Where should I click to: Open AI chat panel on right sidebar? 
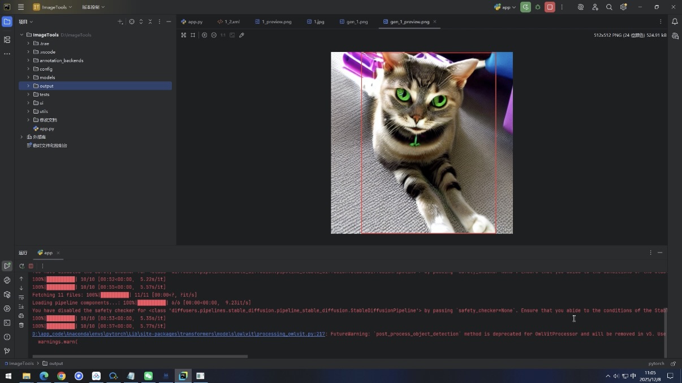(675, 36)
